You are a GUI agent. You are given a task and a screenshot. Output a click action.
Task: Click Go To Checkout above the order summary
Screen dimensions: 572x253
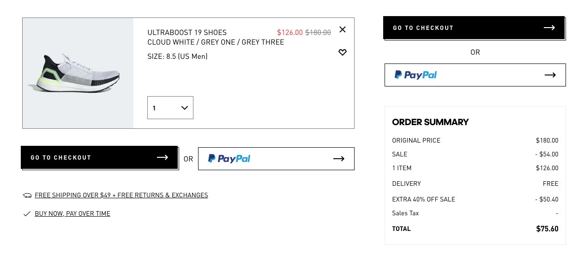(474, 28)
